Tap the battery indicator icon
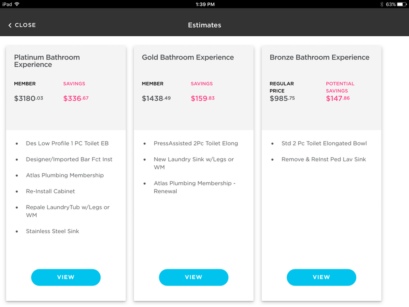Screen dimensions: 409x307 pyautogui.click(x=402, y=4)
